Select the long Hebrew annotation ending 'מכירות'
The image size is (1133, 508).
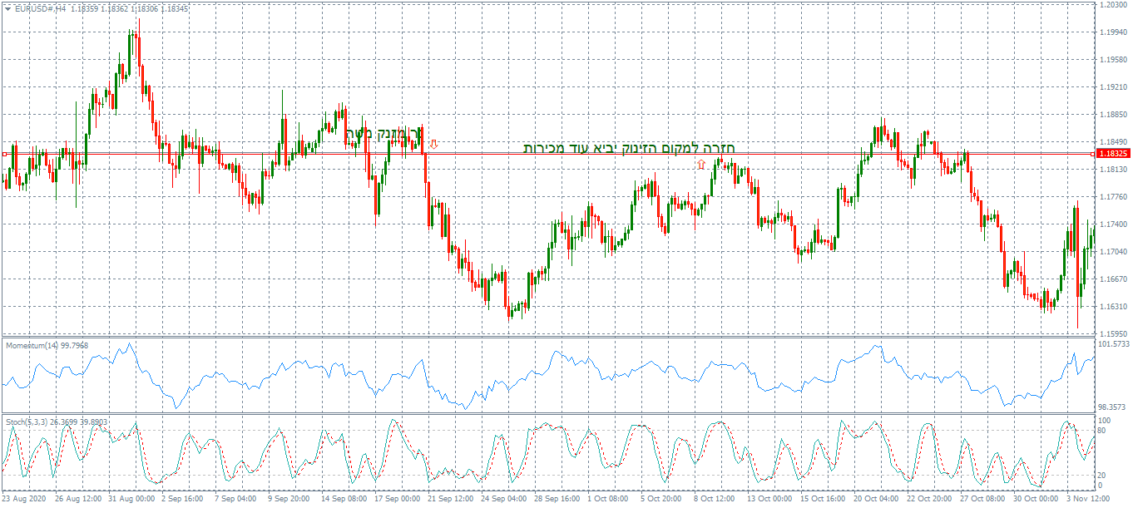coord(628,148)
